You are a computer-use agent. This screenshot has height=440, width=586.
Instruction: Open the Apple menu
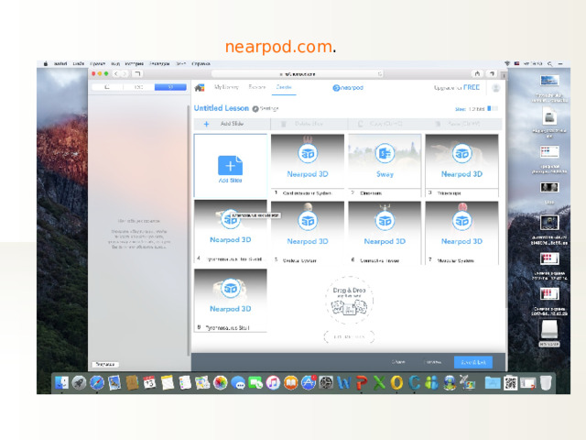pyautogui.click(x=46, y=63)
